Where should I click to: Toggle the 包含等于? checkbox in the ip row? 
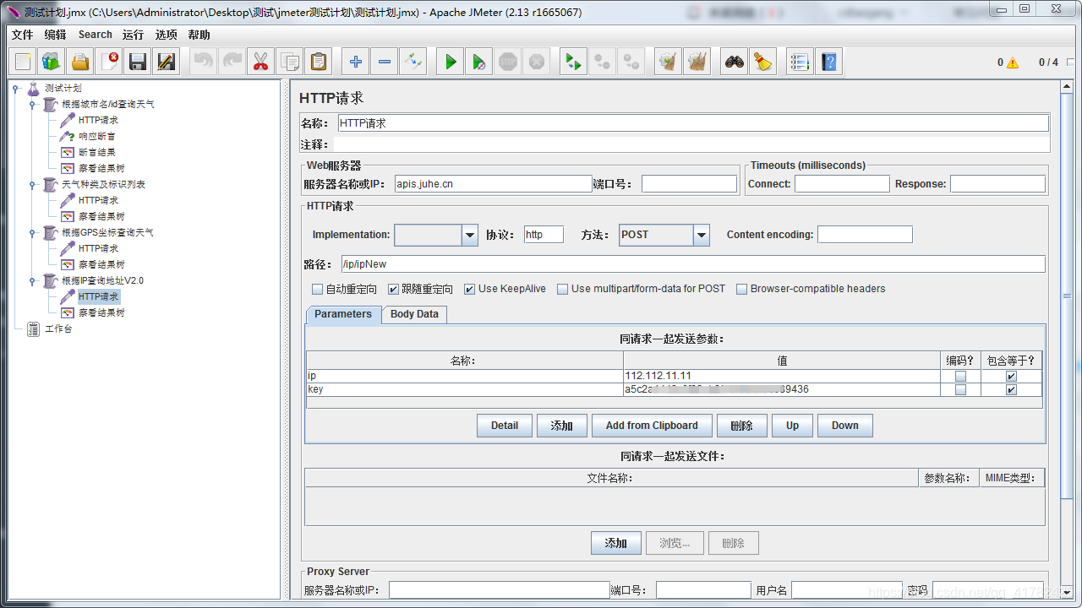tap(1011, 377)
